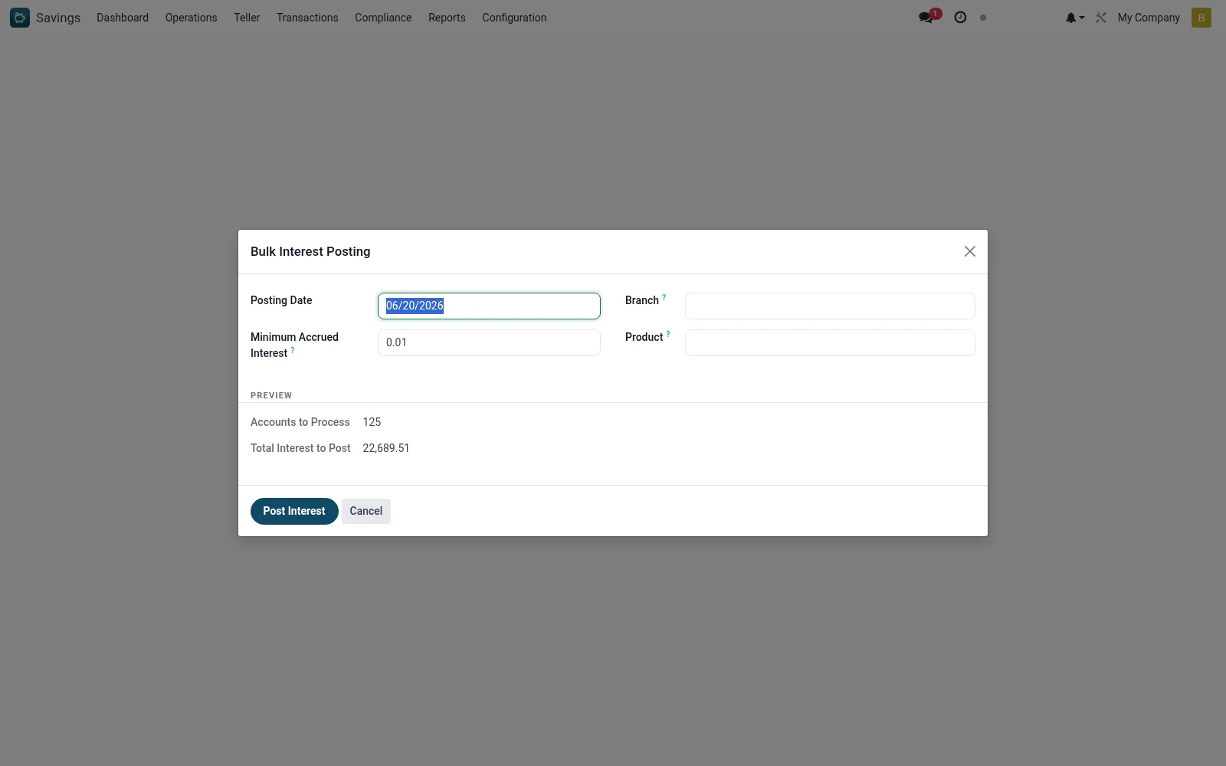
Task: Focus the Posting Date field
Action: [x=489, y=306]
